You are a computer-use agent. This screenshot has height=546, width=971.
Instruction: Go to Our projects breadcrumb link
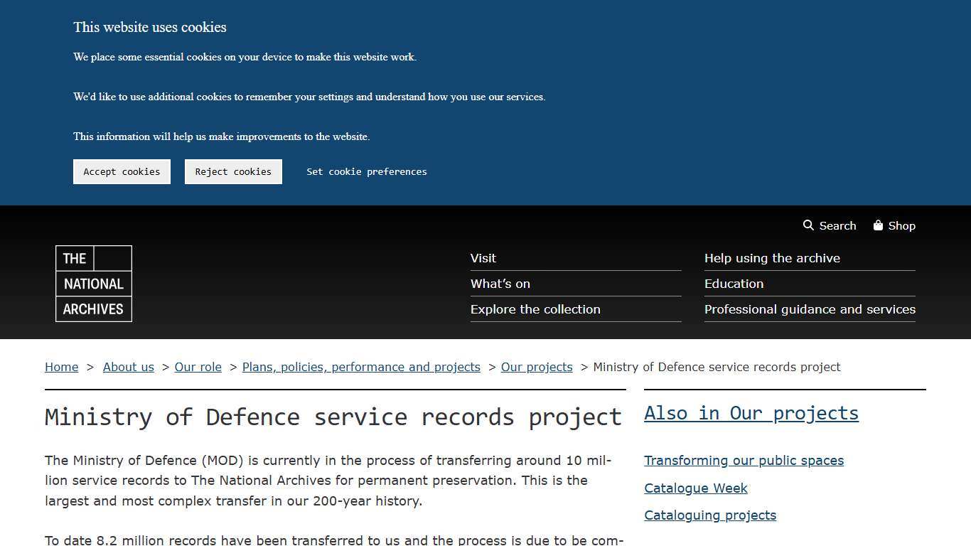coord(537,367)
